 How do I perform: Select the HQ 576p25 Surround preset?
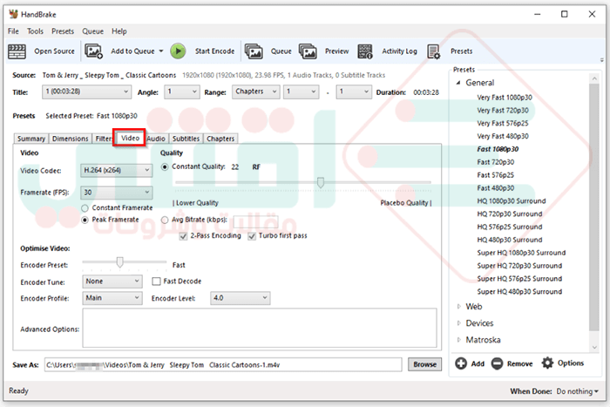[x=510, y=227]
